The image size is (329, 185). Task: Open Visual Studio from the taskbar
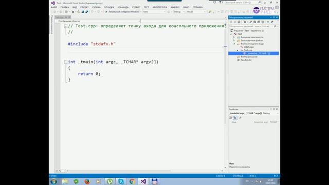point(143,181)
